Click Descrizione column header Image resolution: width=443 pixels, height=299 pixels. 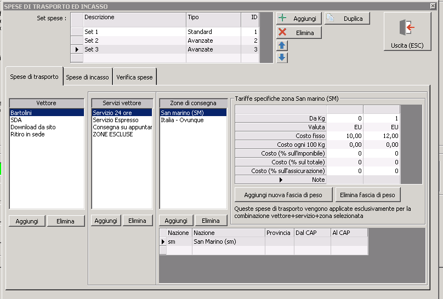134,20
